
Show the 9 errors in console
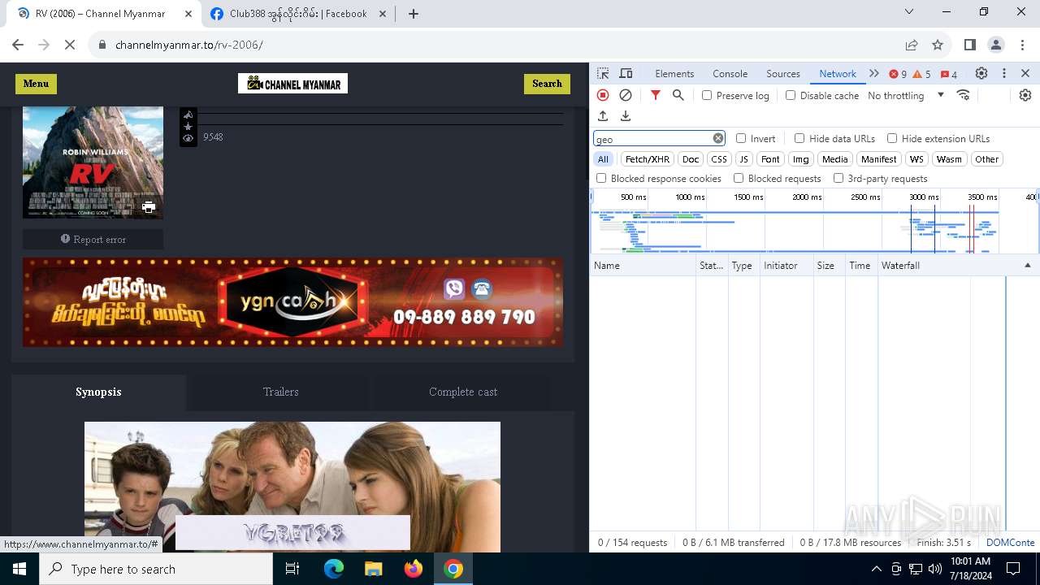pyautogui.click(x=898, y=74)
